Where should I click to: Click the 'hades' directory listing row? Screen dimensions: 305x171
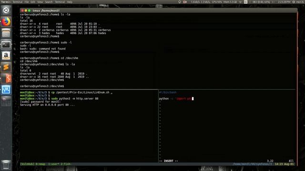[x=63, y=33]
